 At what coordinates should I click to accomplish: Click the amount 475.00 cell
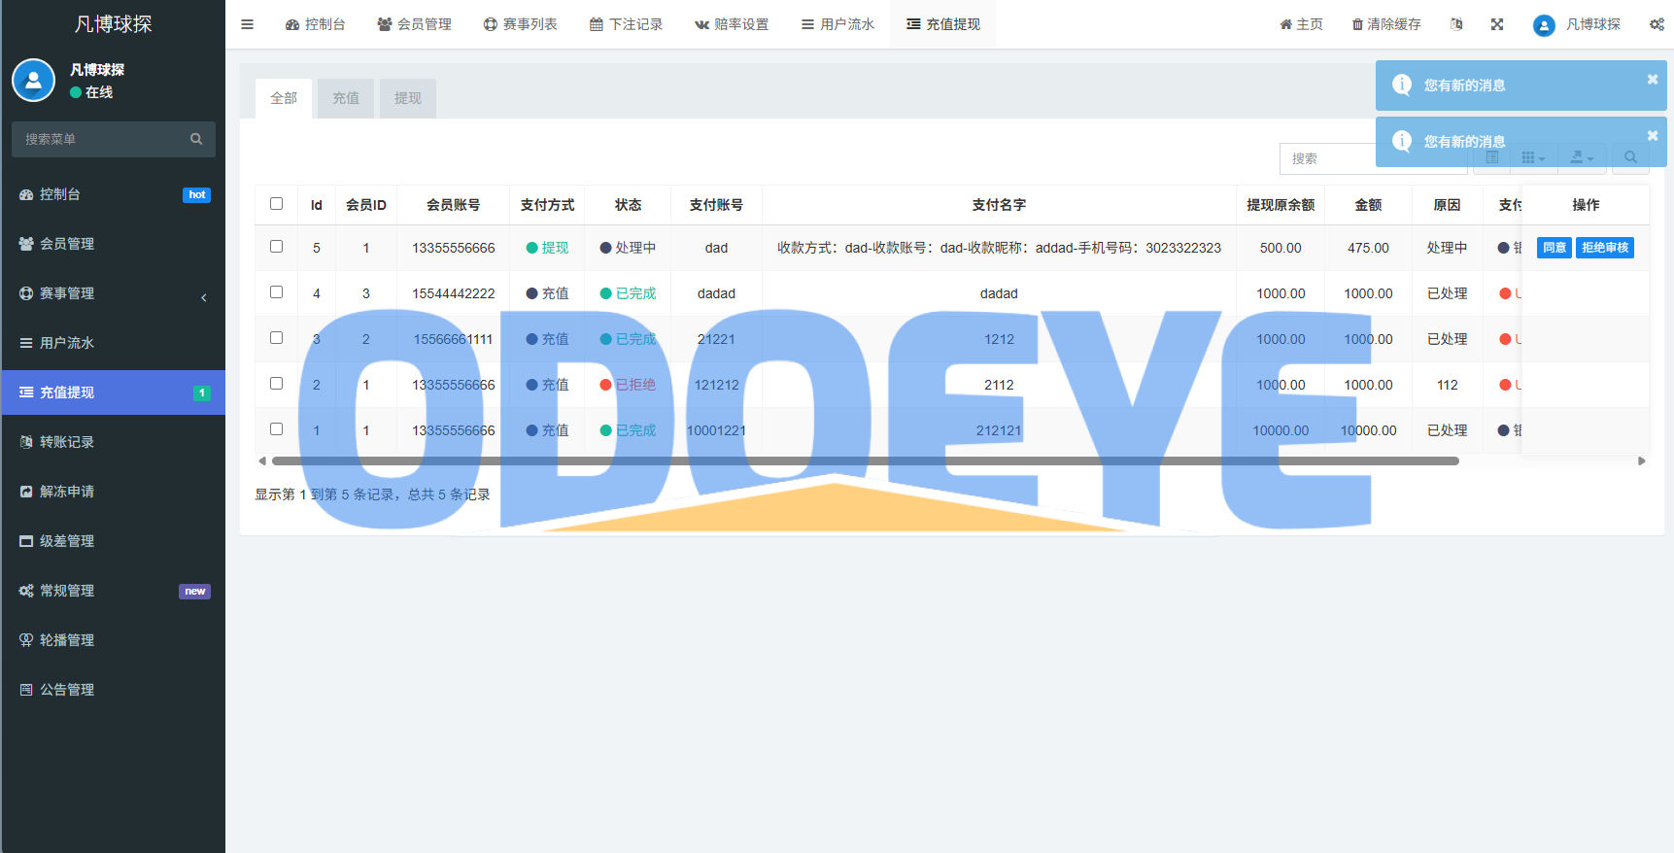coord(1368,248)
